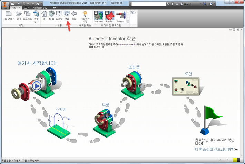
Task: Move the video gallery down with the down arrow
Action: coord(128,18)
